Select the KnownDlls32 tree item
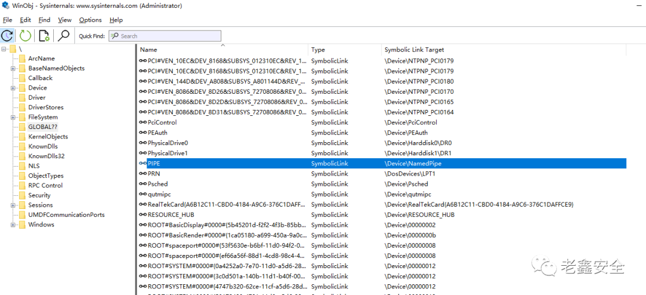 pos(46,156)
